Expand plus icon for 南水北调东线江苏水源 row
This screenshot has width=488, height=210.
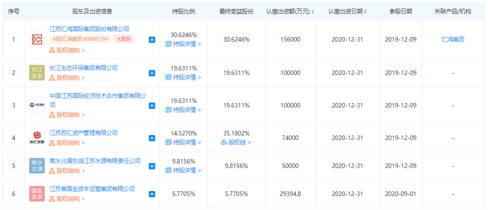[x=152, y=166]
